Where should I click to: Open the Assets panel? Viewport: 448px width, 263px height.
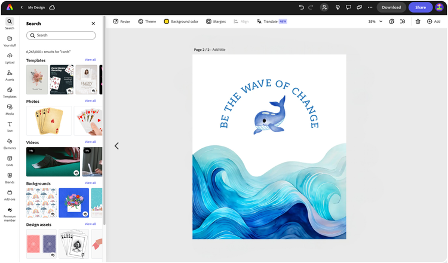click(x=10, y=75)
